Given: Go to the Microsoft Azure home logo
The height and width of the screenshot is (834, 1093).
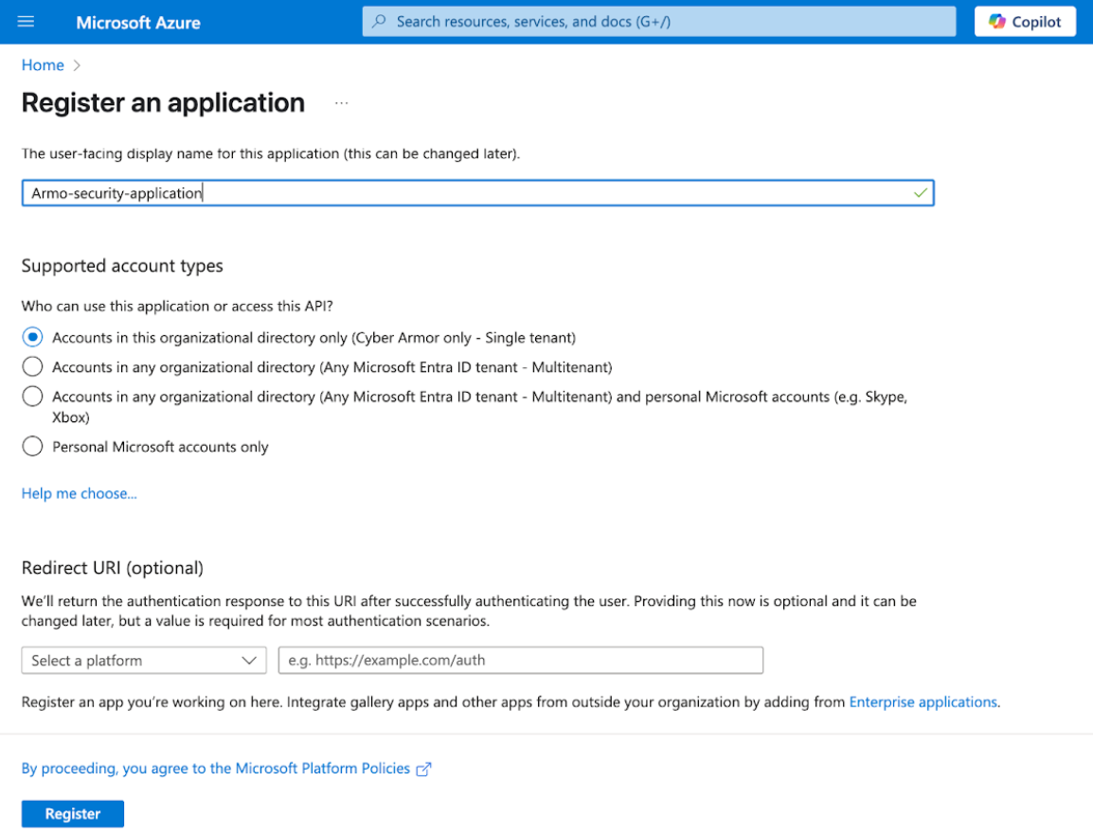Looking at the screenshot, I should [x=138, y=23].
